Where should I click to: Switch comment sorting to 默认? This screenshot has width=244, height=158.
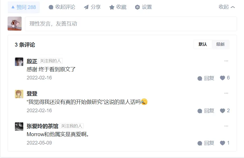pos(203,44)
